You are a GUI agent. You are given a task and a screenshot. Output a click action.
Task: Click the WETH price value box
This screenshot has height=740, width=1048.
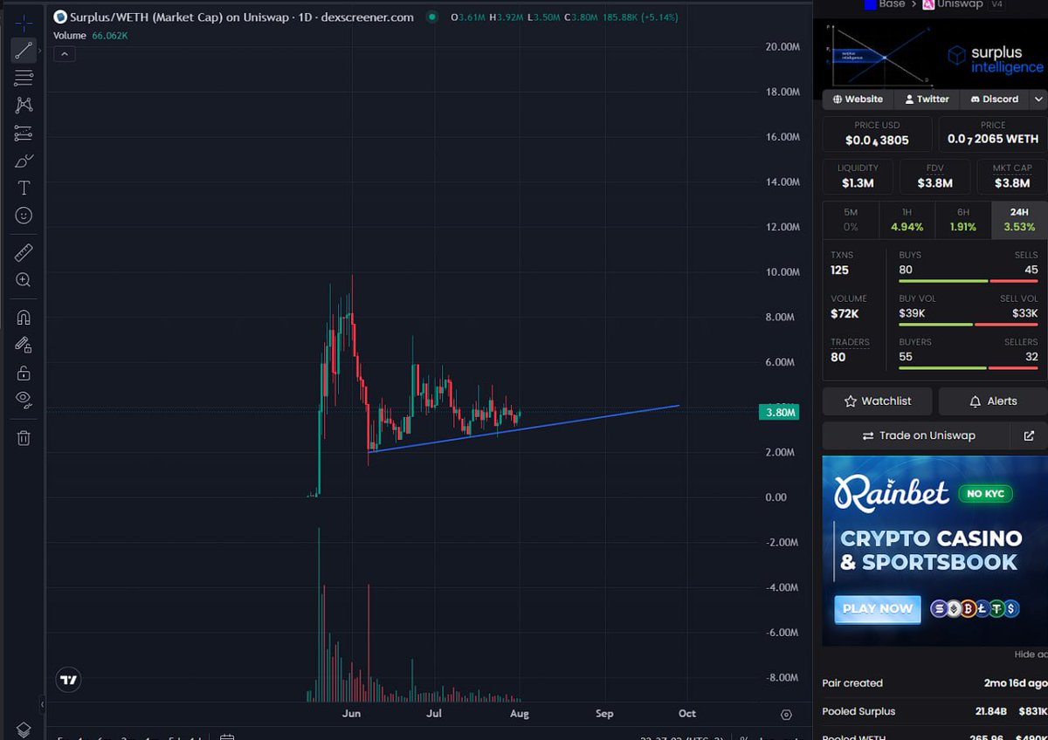(993, 134)
